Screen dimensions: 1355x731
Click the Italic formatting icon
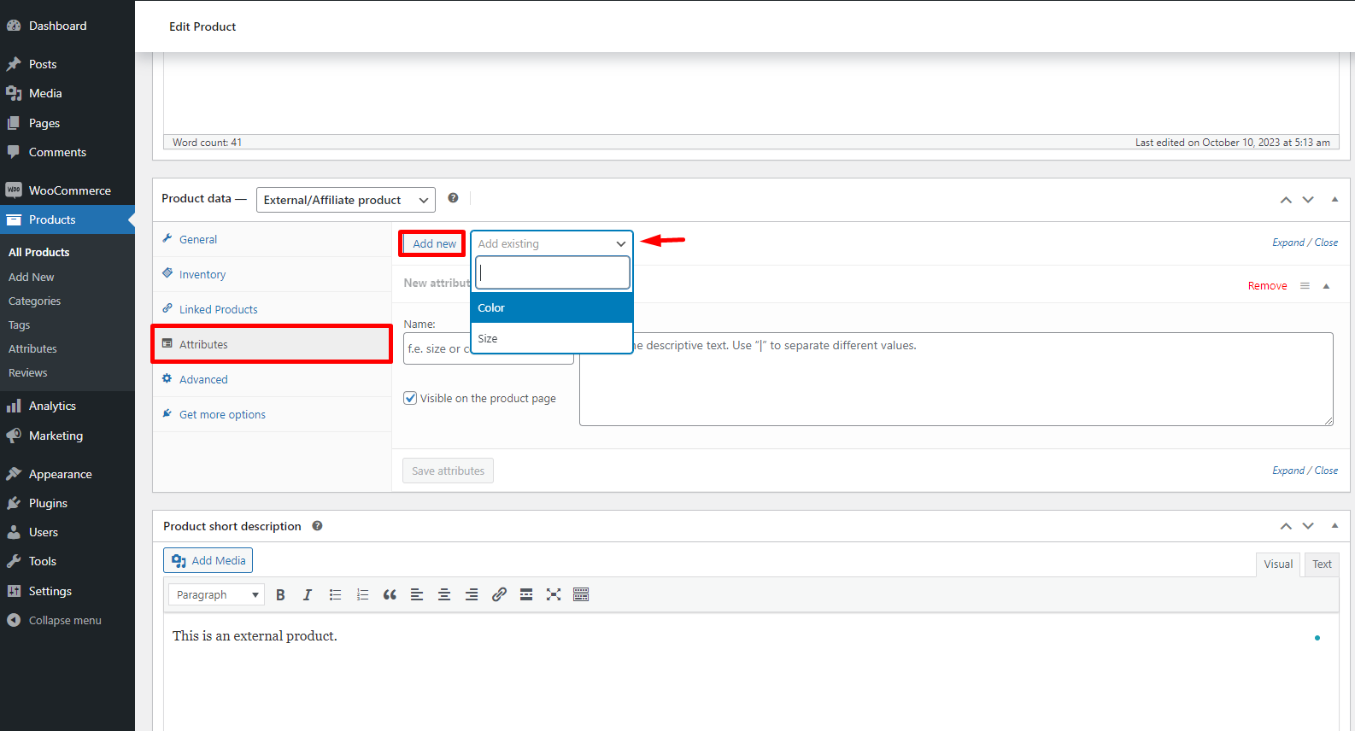pos(308,594)
